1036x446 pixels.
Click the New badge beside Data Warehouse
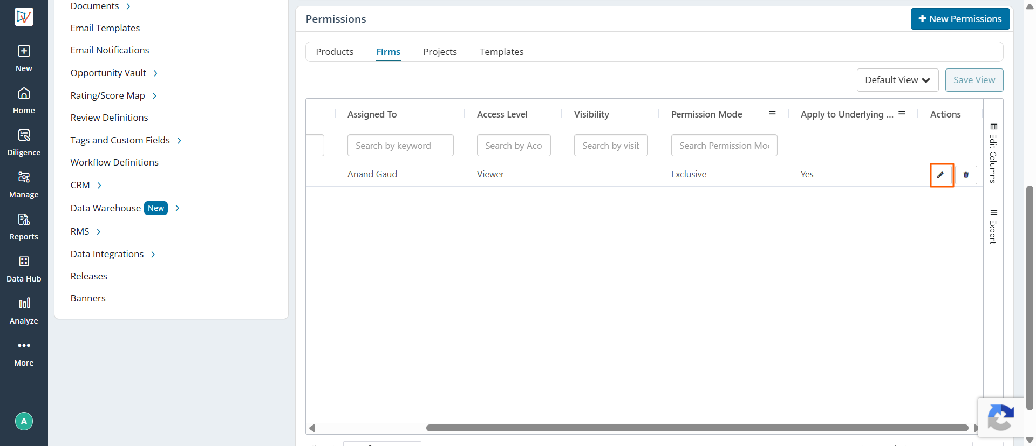coord(156,208)
